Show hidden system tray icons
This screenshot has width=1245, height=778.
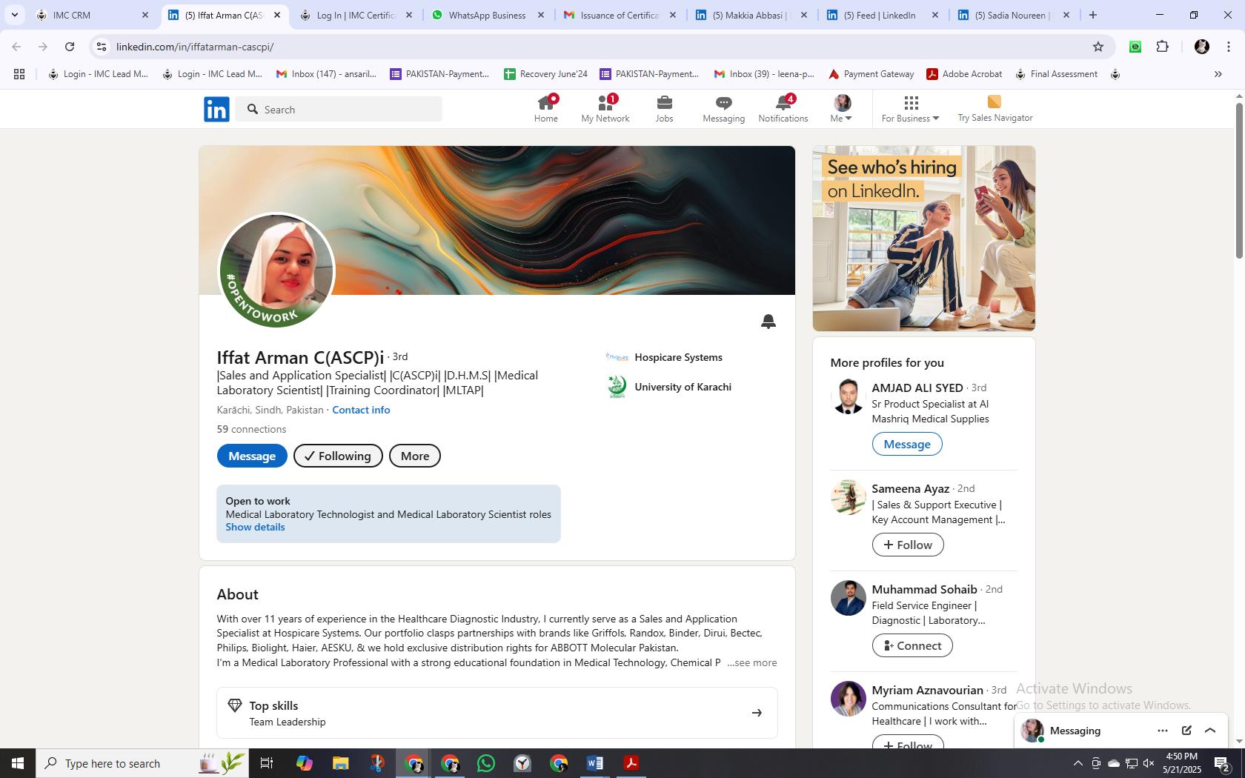pos(1078,763)
